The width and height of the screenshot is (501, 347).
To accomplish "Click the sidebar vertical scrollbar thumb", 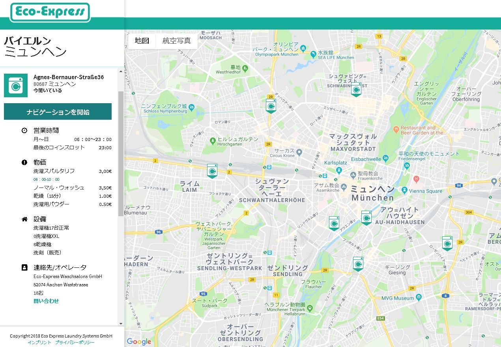I will click(121, 154).
